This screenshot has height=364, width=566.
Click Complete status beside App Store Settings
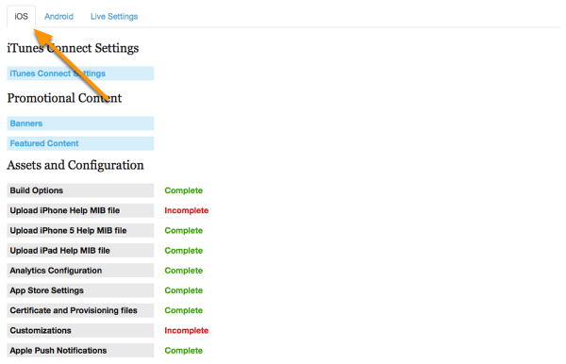[183, 290]
